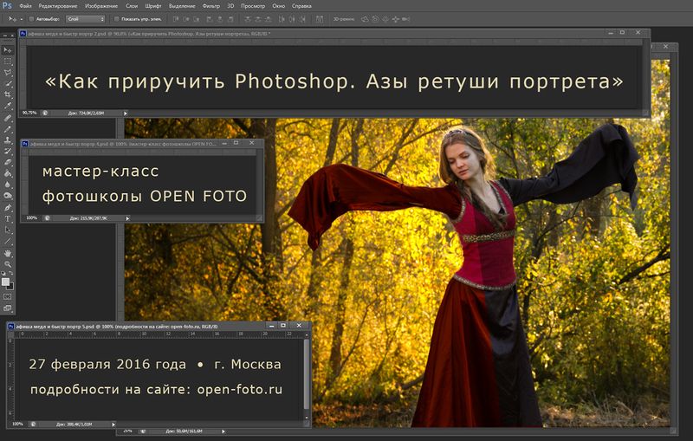Enable the Показать упр. элем. checkbox
The height and width of the screenshot is (441, 693).
click(117, 19)
